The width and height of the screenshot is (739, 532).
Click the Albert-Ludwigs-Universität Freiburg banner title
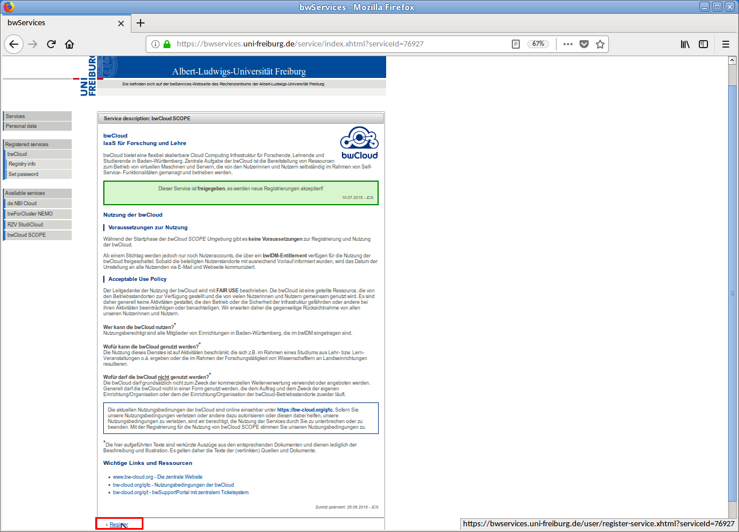point(239,72)
